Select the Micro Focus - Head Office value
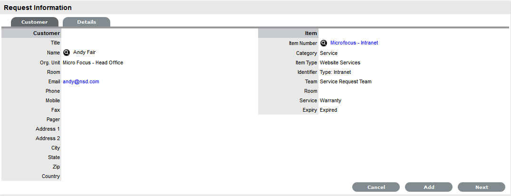 point(93,62)
